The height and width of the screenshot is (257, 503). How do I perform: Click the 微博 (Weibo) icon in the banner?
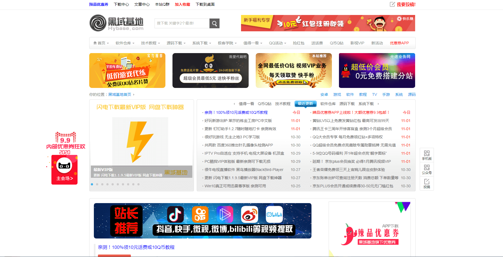(249, 215)
